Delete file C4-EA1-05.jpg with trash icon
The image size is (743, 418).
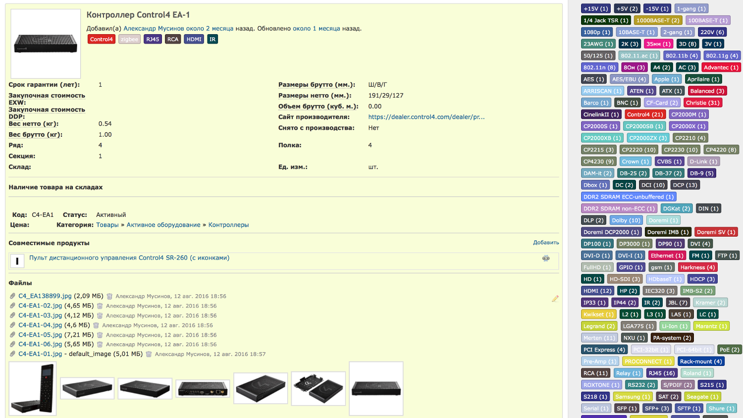(100, 335)
